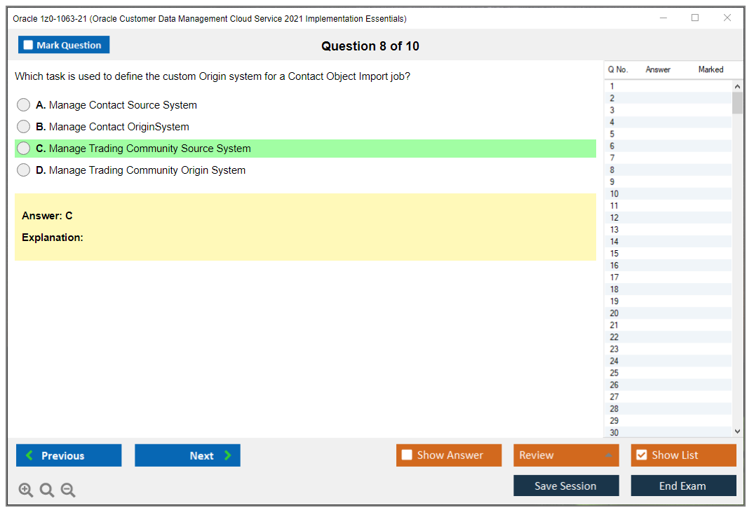Select option B, Manage Contact OriginSystem

point(23,126)
